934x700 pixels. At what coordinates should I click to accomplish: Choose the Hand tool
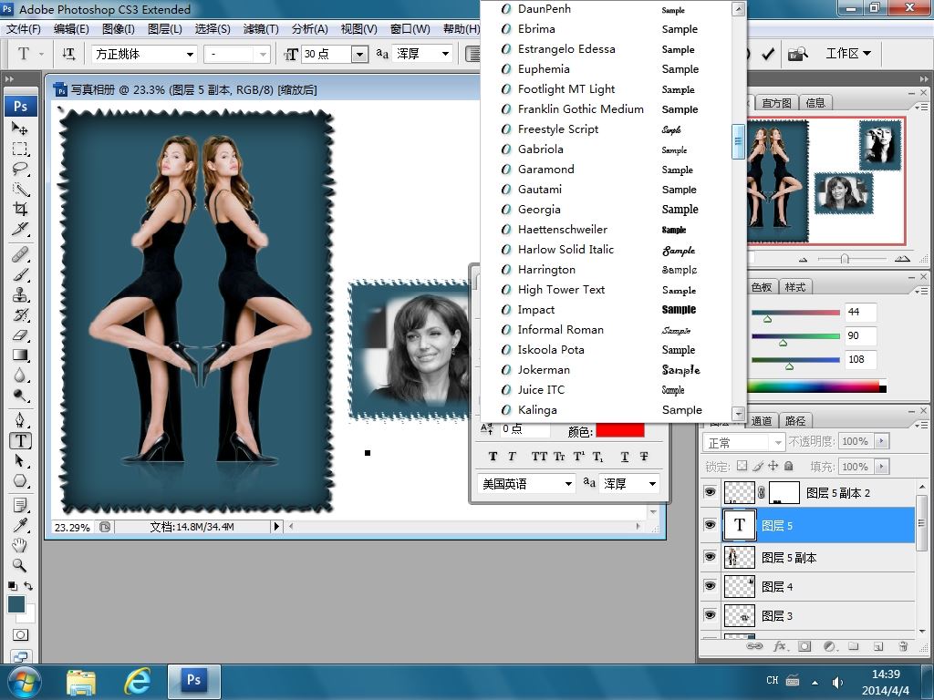[20, 545]
